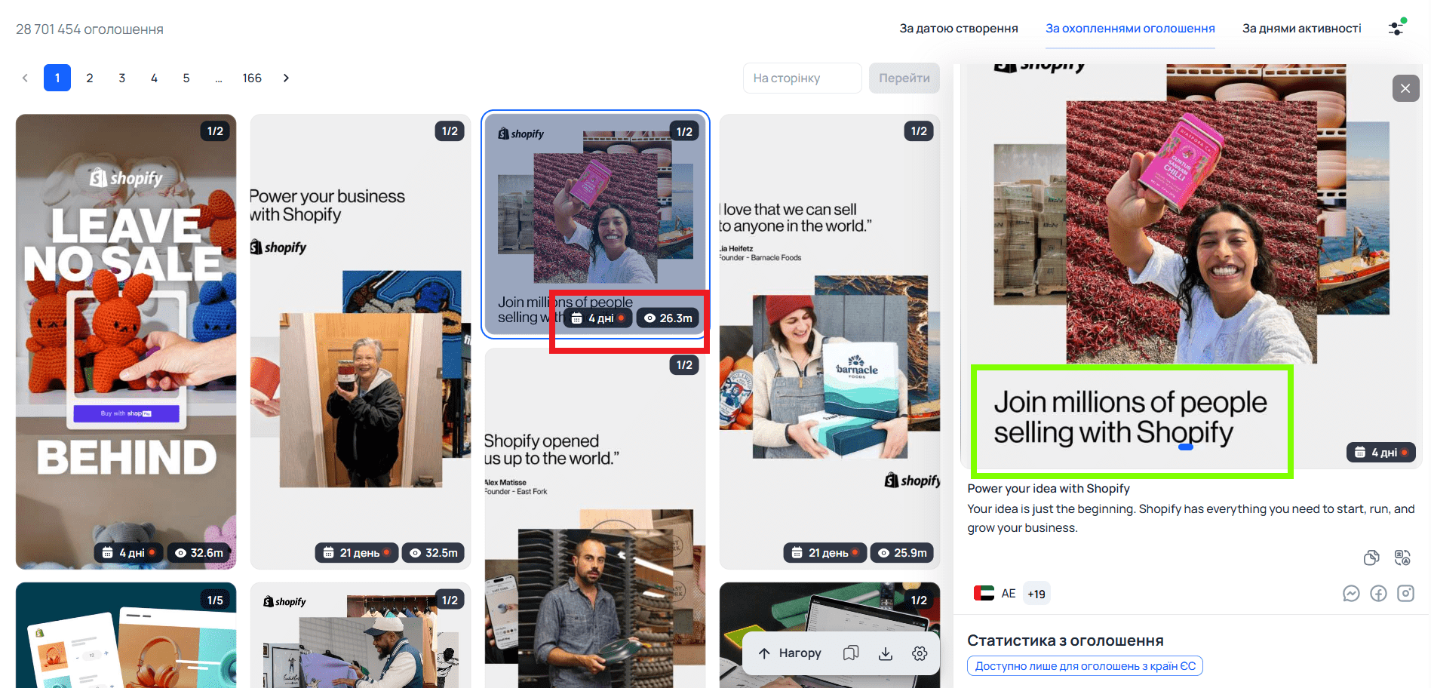Close the ad detail side panel
This screenshot has width=1431, height=688.
1405,88
